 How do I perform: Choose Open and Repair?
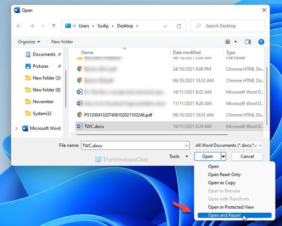(234, 215)
